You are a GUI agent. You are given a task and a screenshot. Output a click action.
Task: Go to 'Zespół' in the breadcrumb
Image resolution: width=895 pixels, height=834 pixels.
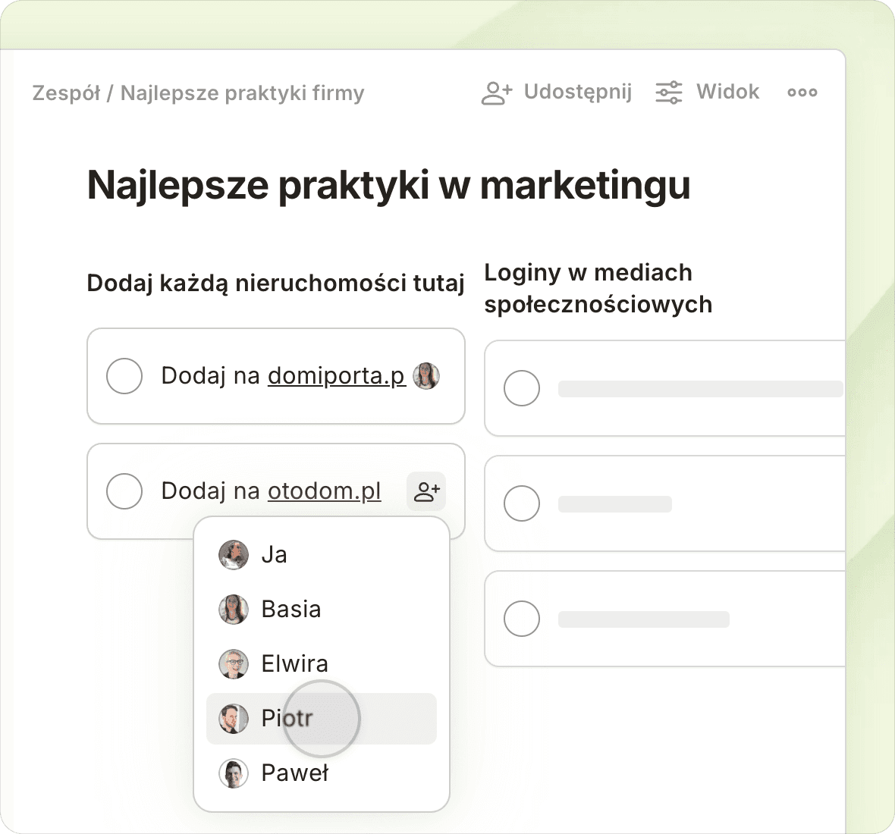tap(66, 93)
